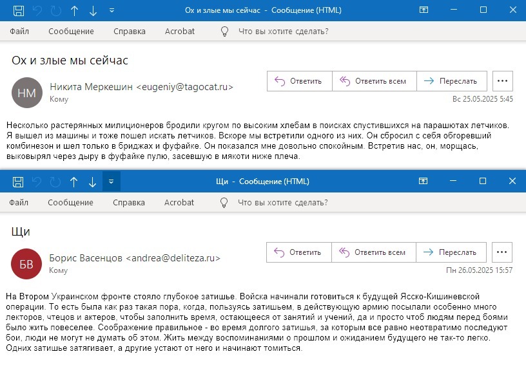Click 'Что вы хотите сделать?' field in top window
Image resolution: width=526 pixels, height=383 pixels.
pyautogui.click(x=284, y=31)
